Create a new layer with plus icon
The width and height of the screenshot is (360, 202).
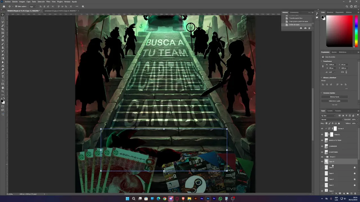[351, 193]
